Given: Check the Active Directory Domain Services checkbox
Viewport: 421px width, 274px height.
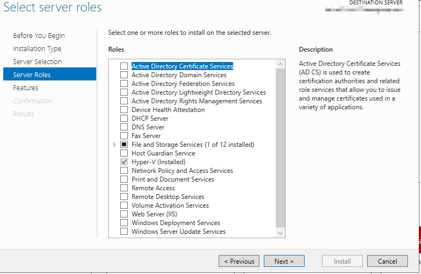Looking at the screenshot, I should coord(124,75).
